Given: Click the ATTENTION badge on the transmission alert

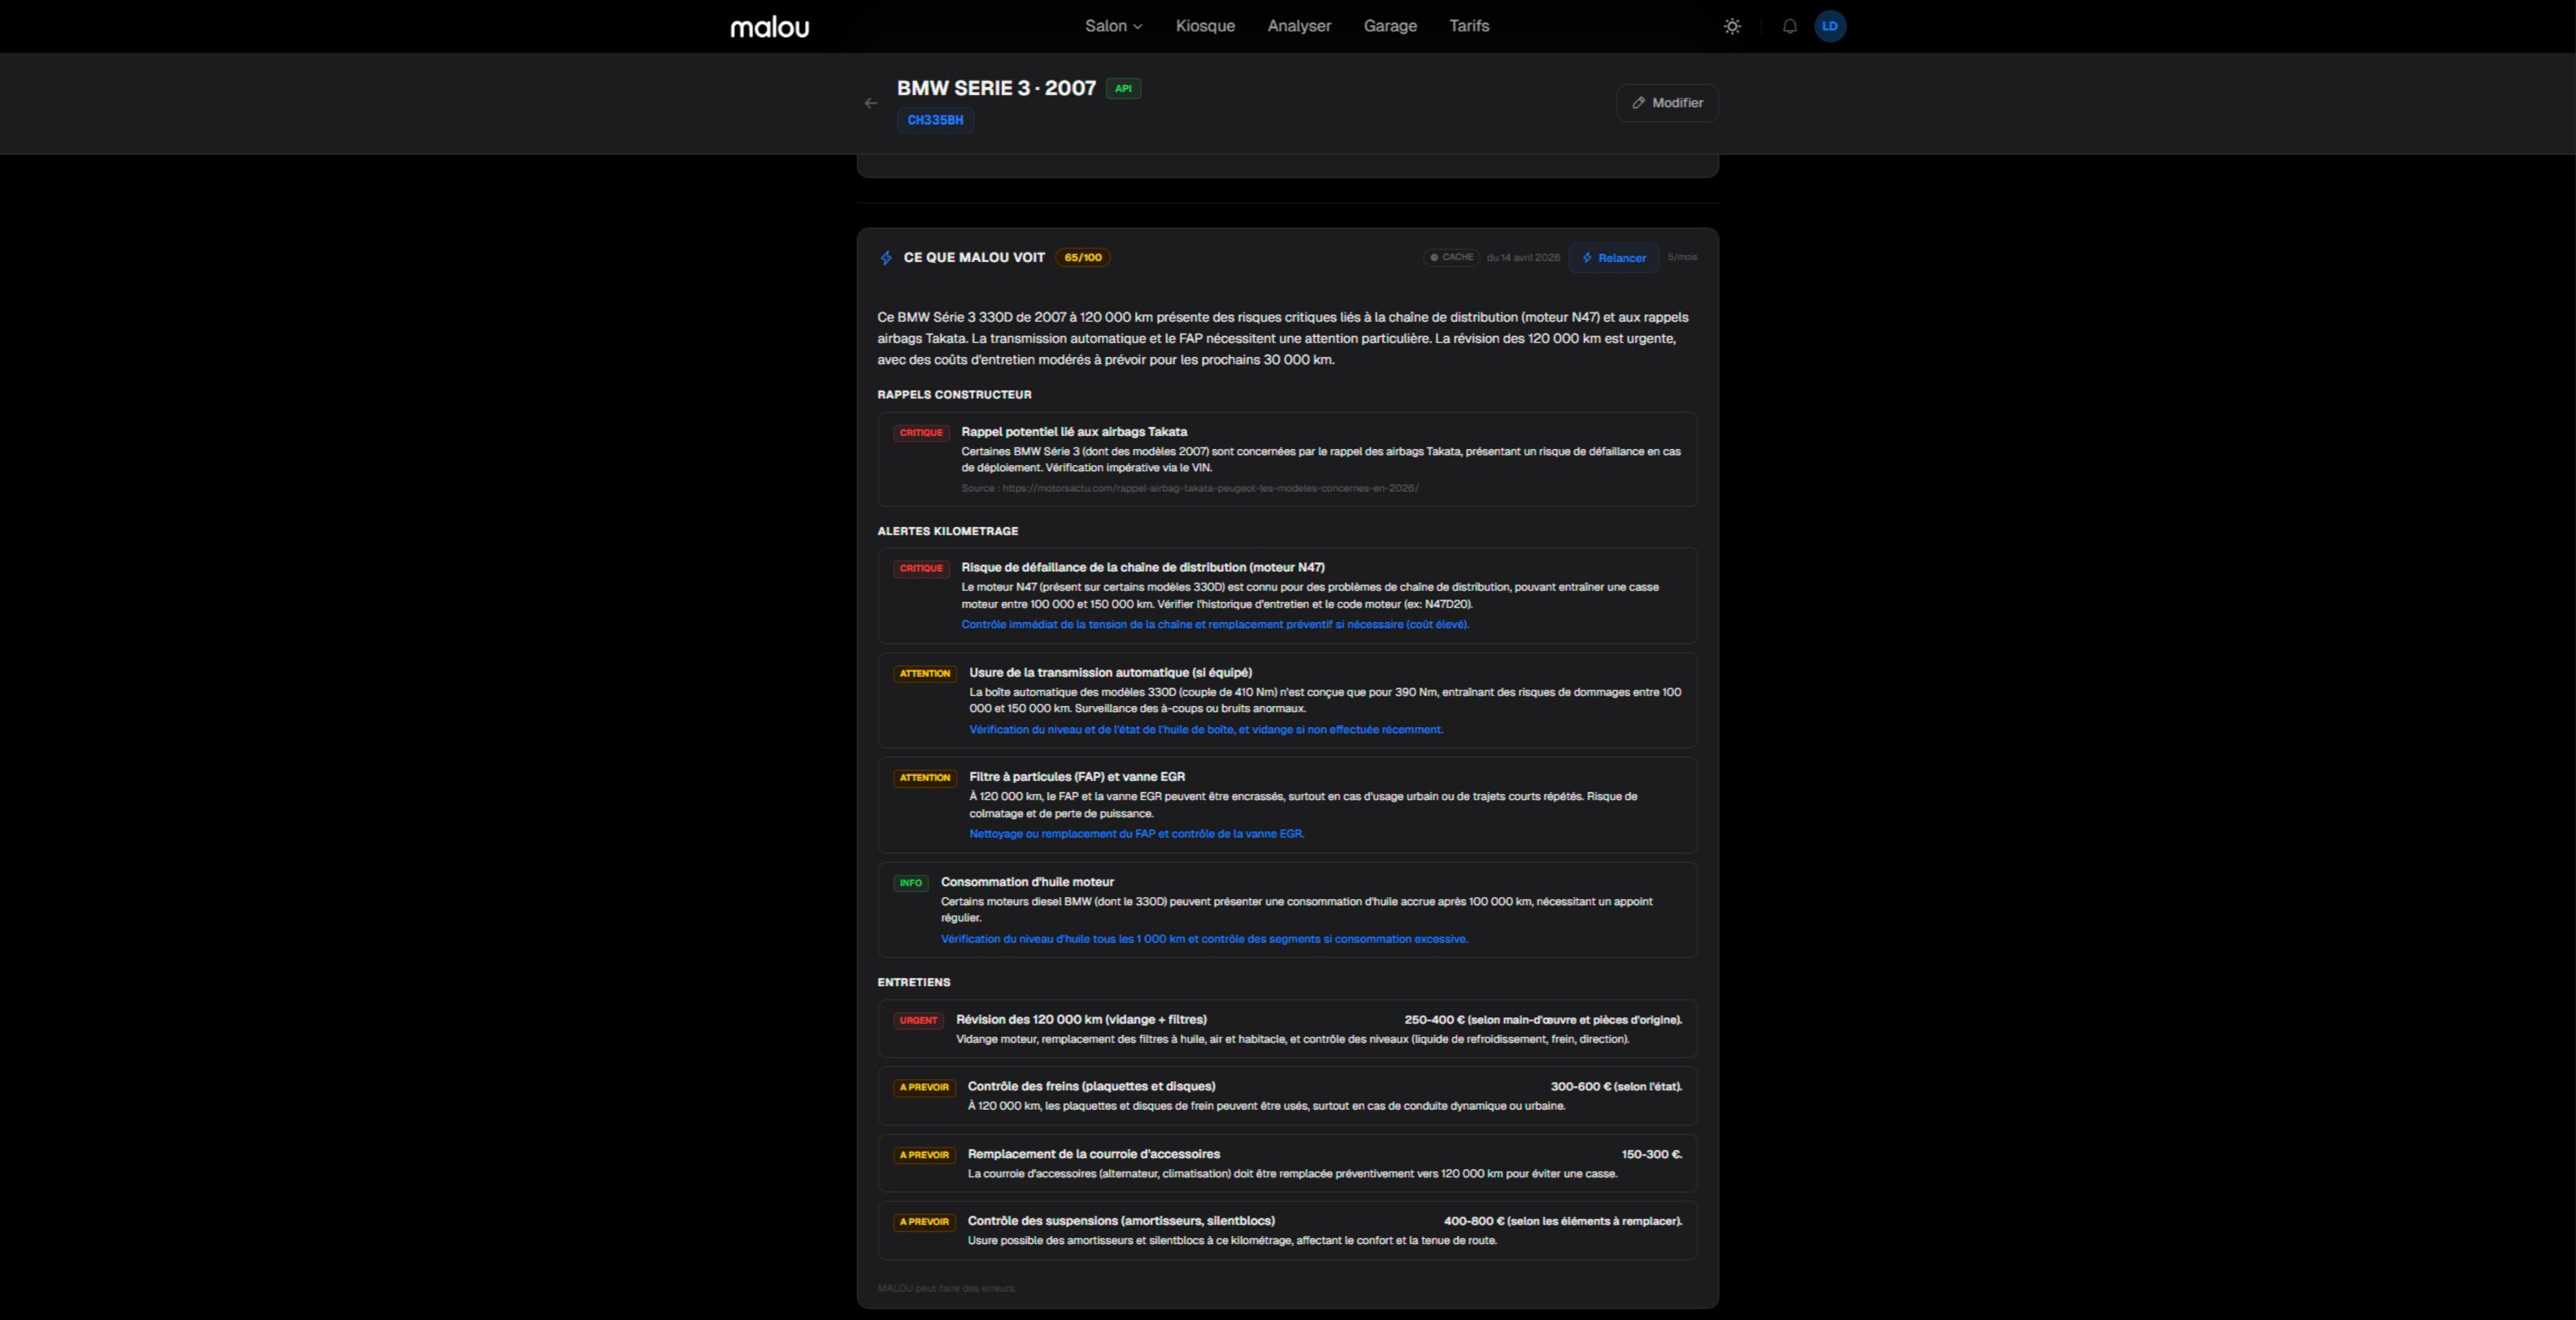Looking at the screenshot, I should click(x=924, y=674).
